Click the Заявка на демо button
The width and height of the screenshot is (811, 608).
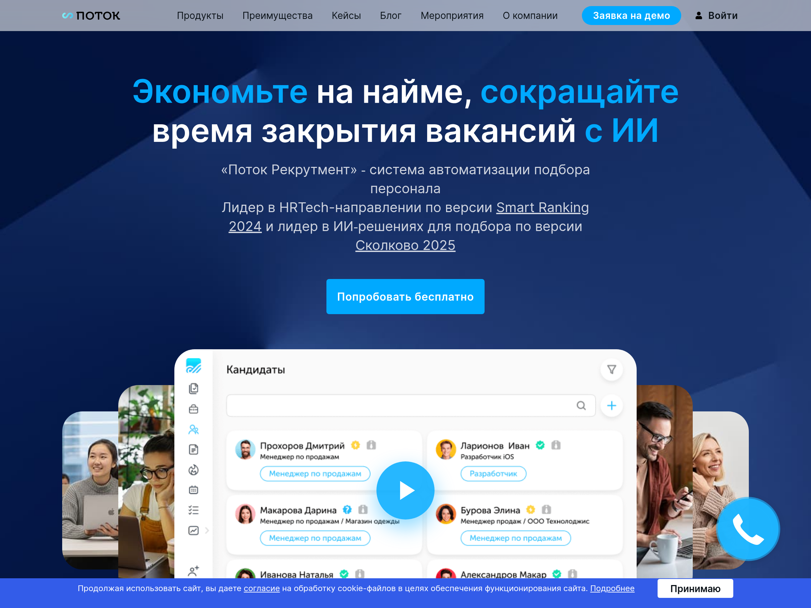[x=631, y=16]
